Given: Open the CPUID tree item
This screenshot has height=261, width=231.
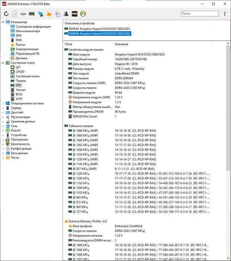Looking at the screenshot, I should pos(20,72).
